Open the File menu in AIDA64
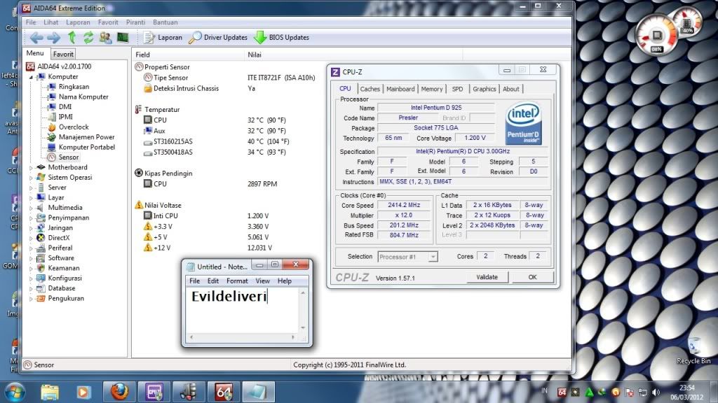The width and height of the screenshot is (718, 403). pyautogui.click(x=31, y=22)
